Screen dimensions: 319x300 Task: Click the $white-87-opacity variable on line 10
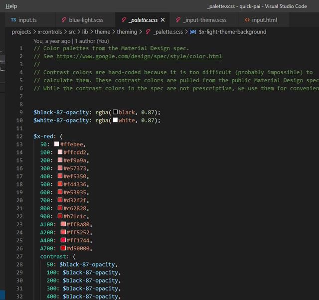point(61,121)
